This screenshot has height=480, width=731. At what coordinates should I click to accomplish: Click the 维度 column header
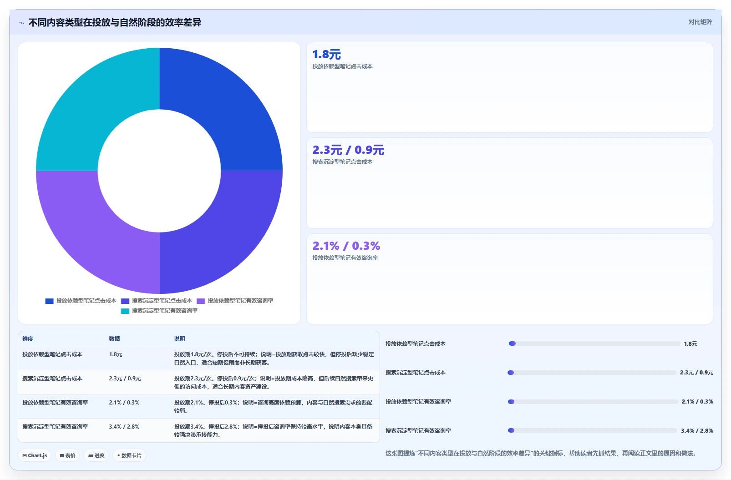coord(28,339)
